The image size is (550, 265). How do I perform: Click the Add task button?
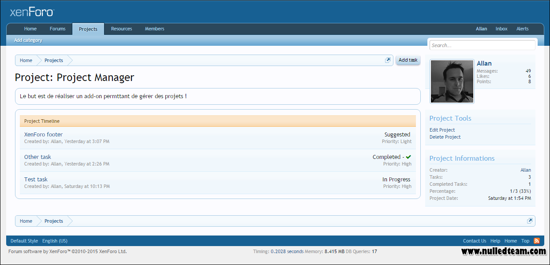click(408, 60)
